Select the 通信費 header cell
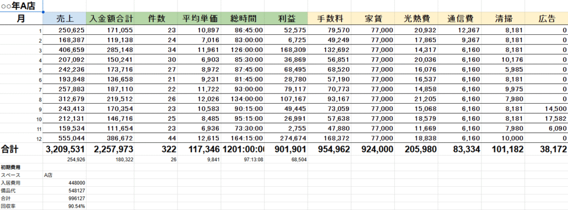Image resolution: width=568 pixels, height=210 pixels. (459, 19)
